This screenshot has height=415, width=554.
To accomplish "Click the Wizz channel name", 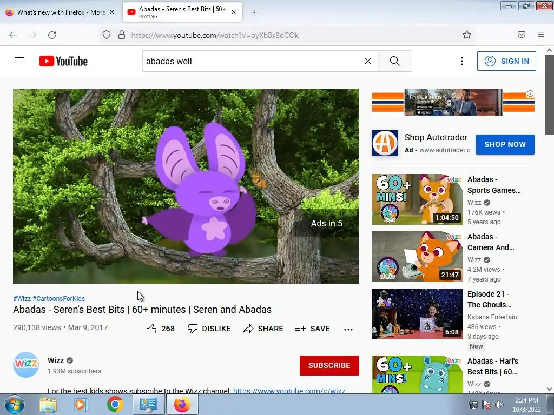I will (x=56, y=360).
